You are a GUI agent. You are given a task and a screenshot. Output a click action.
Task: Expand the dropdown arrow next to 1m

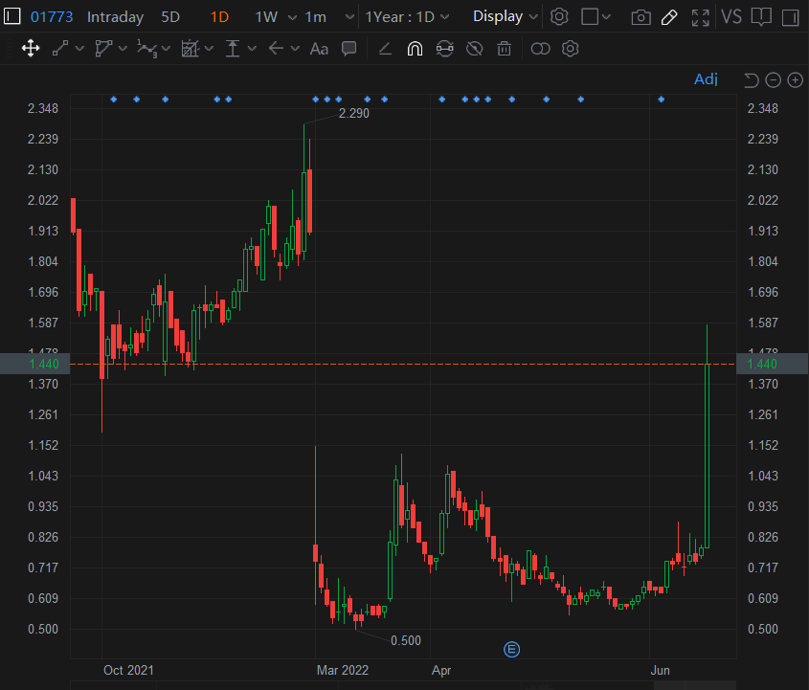click(x=349, y=17)
